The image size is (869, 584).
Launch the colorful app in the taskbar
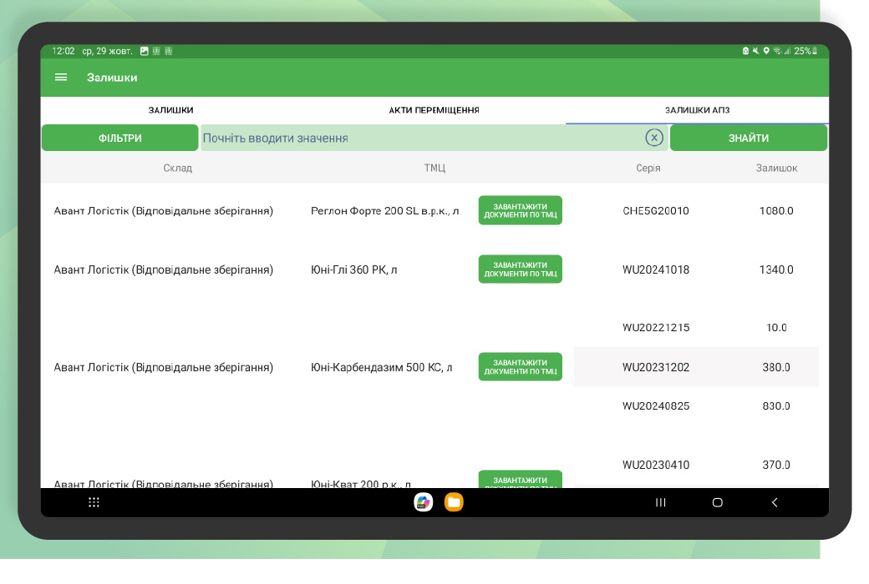pyautogui.click(x=424, y=502)
